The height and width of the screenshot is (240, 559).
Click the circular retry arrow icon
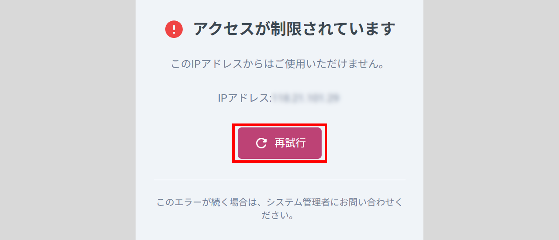click(261, 143)
